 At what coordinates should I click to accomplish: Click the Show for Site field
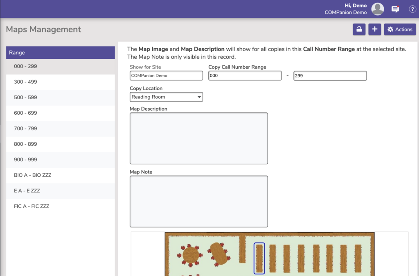click(x=166, y=76)
